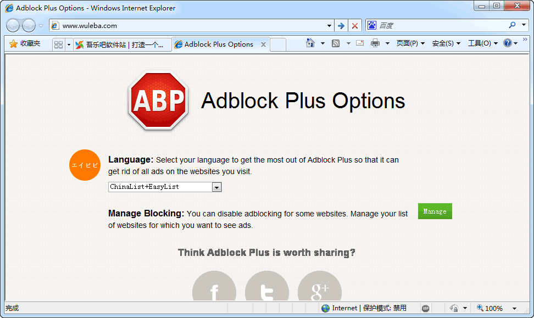Maximize the Internet Explorer window
The width and height of the screenshot is (534, 318).
coord(497,6)
